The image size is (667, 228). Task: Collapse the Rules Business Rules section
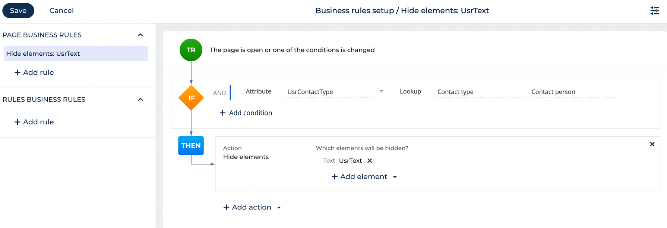[x=140, y=100]
